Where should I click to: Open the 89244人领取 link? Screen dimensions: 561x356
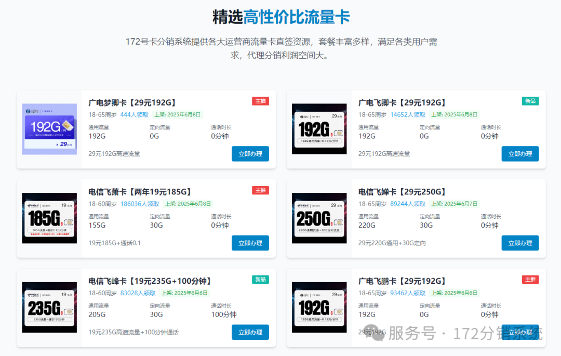point(408,204)
